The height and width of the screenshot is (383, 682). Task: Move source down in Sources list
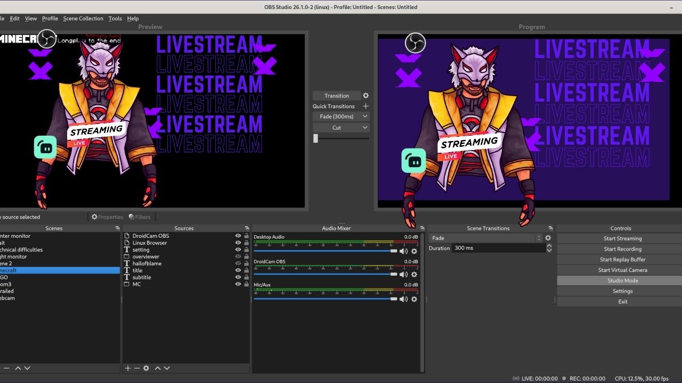[x=167, y=368]
